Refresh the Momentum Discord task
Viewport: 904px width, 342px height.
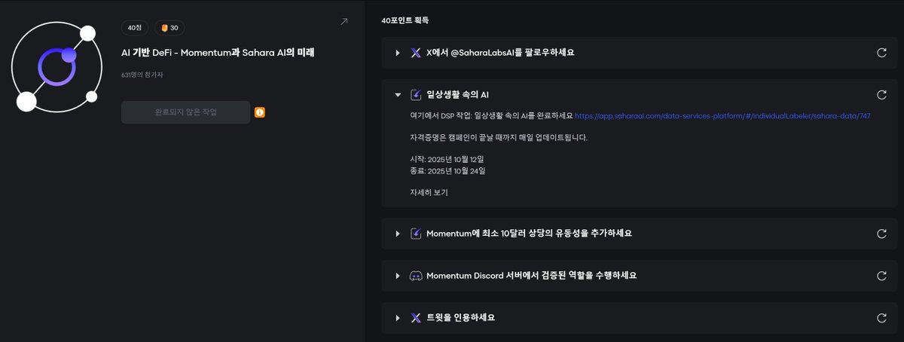(881, 276)
